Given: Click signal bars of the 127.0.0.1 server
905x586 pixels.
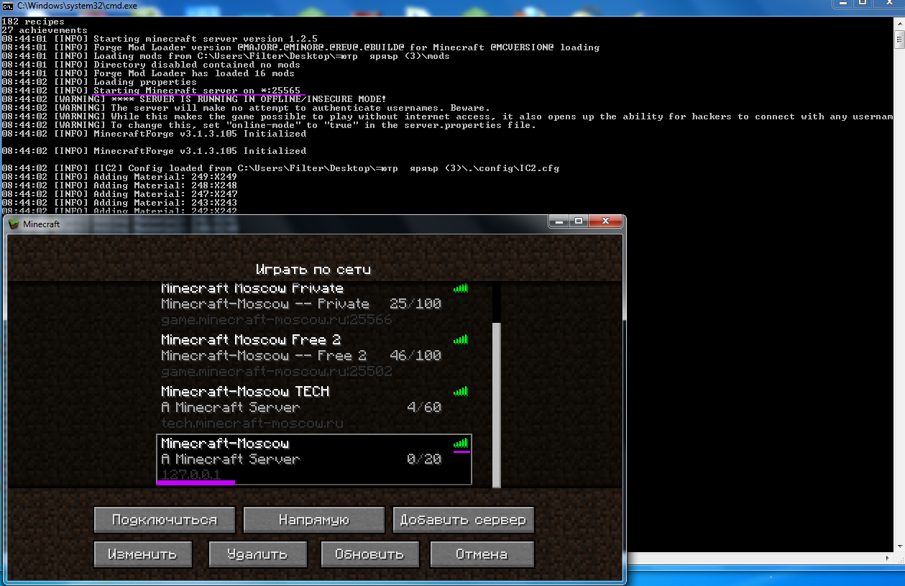Looking at the screenshot, I should [460, 444].
